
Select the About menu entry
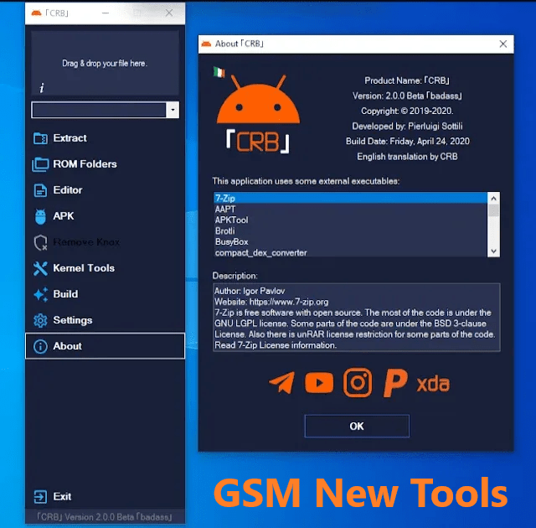click(x=105, y=346)
